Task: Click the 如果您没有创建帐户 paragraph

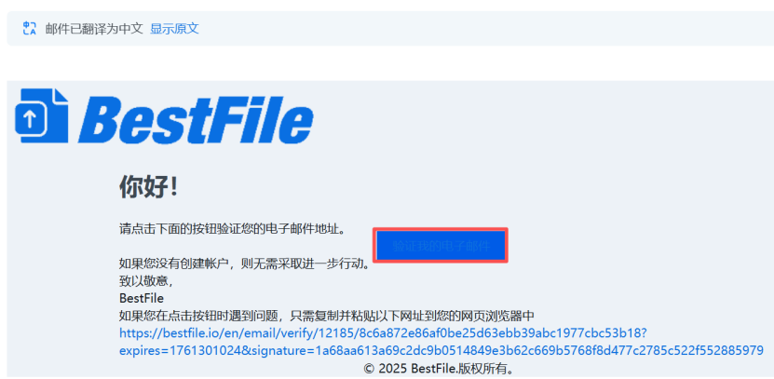Action: pyautogui.click(x=244, y=264)
